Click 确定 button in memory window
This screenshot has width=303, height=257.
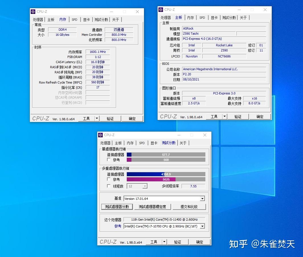click(132, 119)
